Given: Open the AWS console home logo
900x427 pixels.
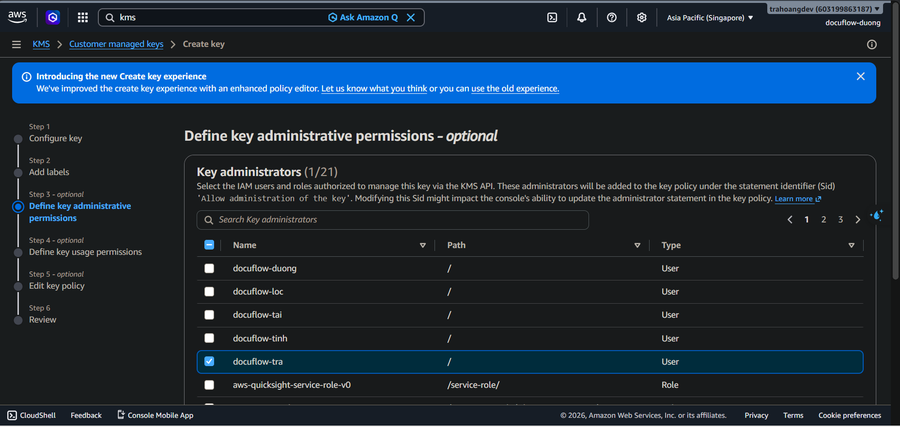Looking at the screenshot, I should point(17,17).
